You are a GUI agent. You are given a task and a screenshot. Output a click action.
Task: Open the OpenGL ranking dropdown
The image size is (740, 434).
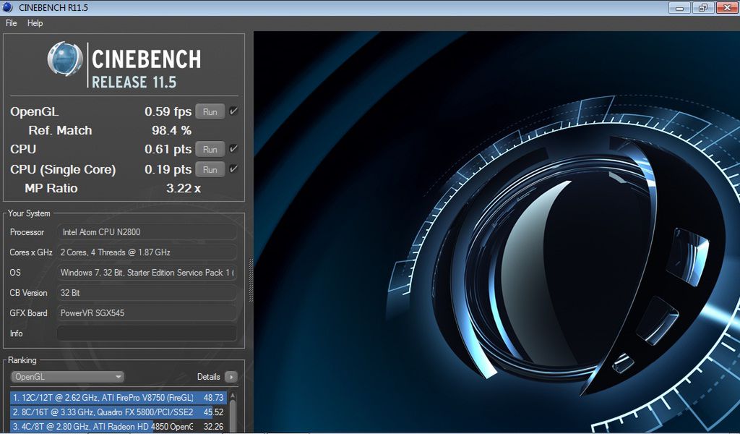(67, 377)
